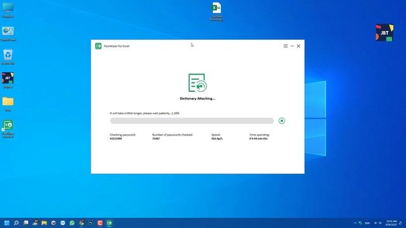Select the "Dictionary Attacking..." status text

[x=197, y=99]
